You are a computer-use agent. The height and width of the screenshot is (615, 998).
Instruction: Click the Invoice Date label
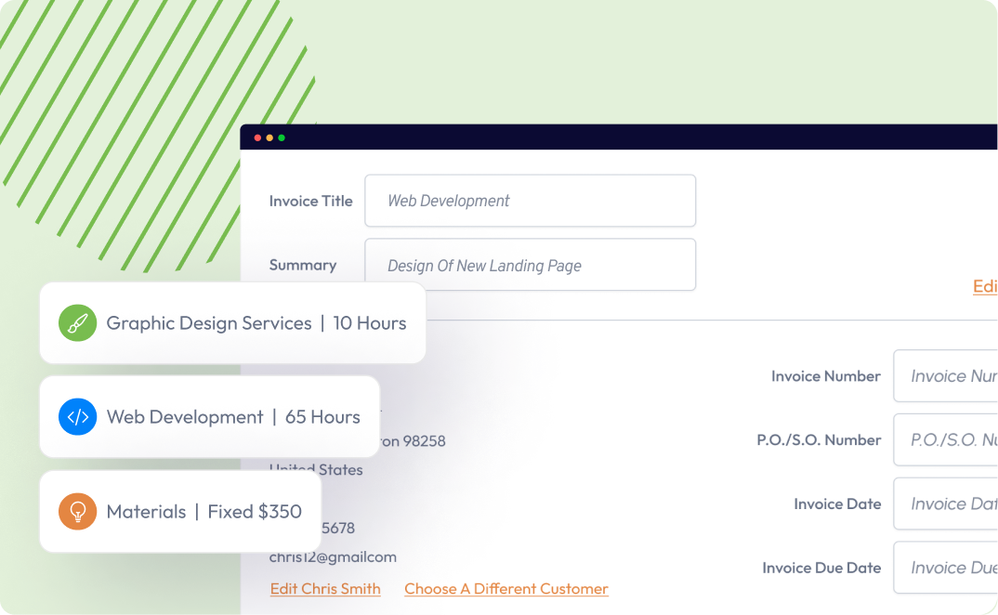coord(837,504)
